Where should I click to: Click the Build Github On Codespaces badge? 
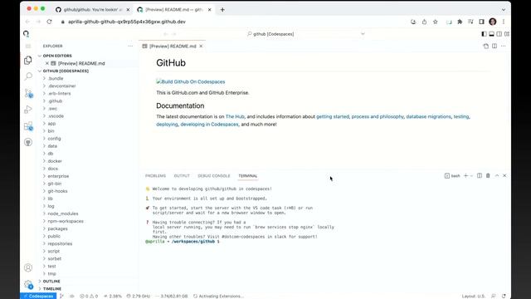191,81
